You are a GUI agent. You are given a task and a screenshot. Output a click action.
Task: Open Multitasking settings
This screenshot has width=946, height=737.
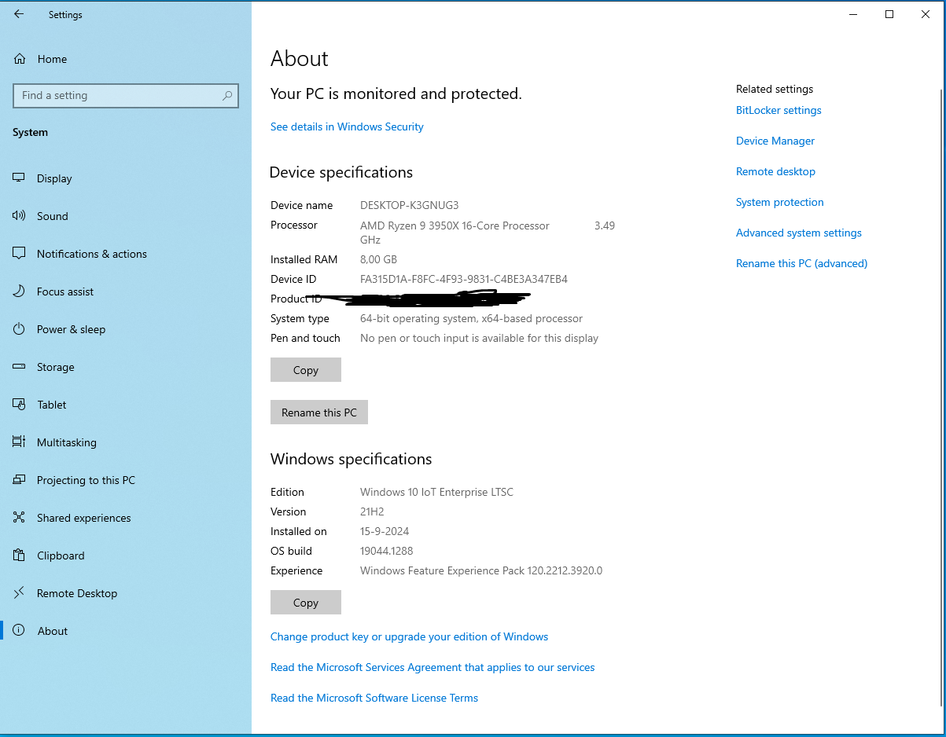[126, 442]
